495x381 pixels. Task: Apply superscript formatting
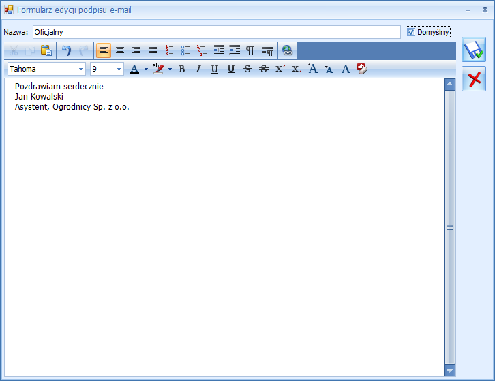tap(280, 69)
